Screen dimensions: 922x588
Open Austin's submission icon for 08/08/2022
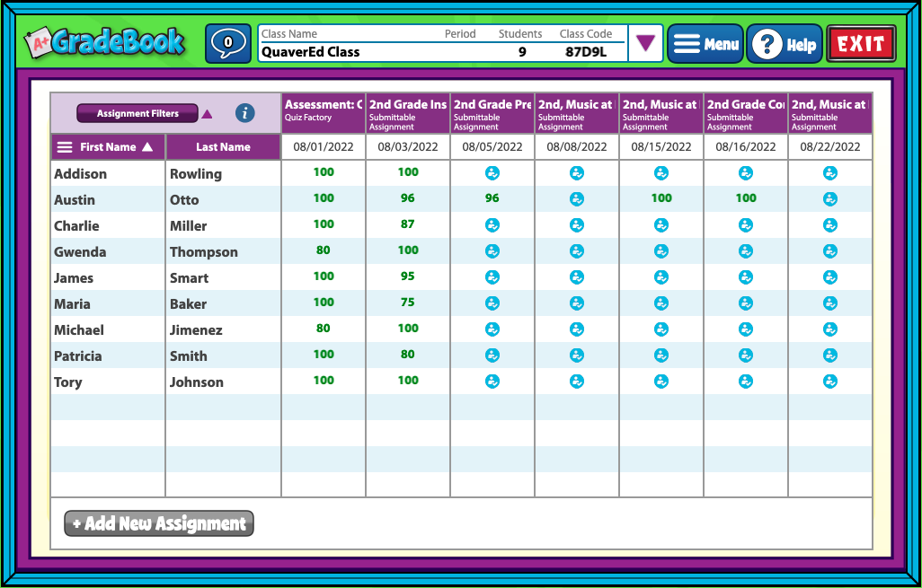point(577,199)
